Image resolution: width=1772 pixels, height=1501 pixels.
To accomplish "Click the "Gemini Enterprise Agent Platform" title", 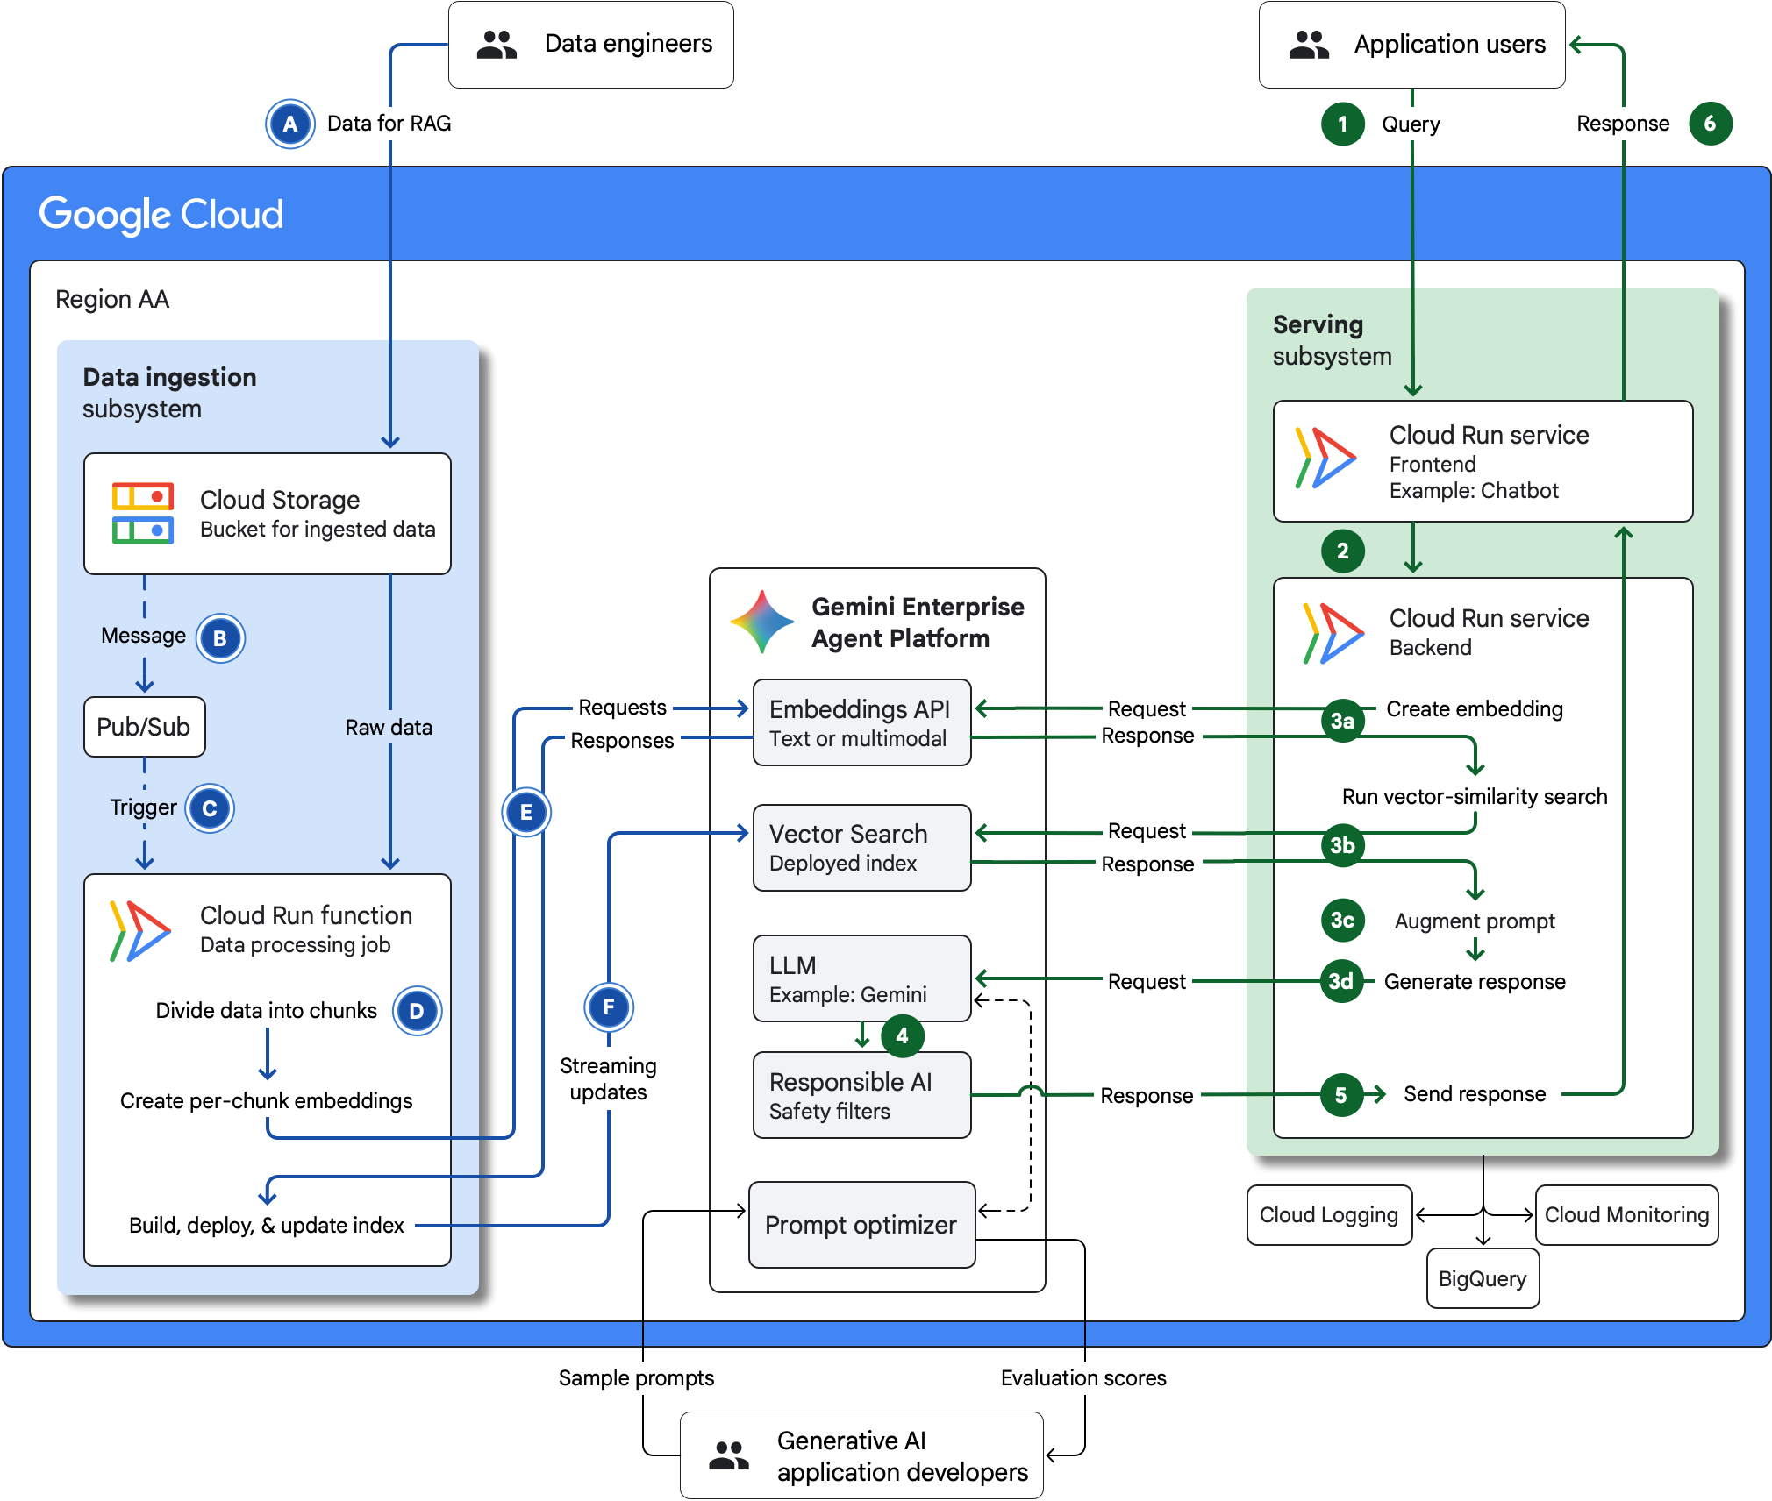I will (918, 622).
